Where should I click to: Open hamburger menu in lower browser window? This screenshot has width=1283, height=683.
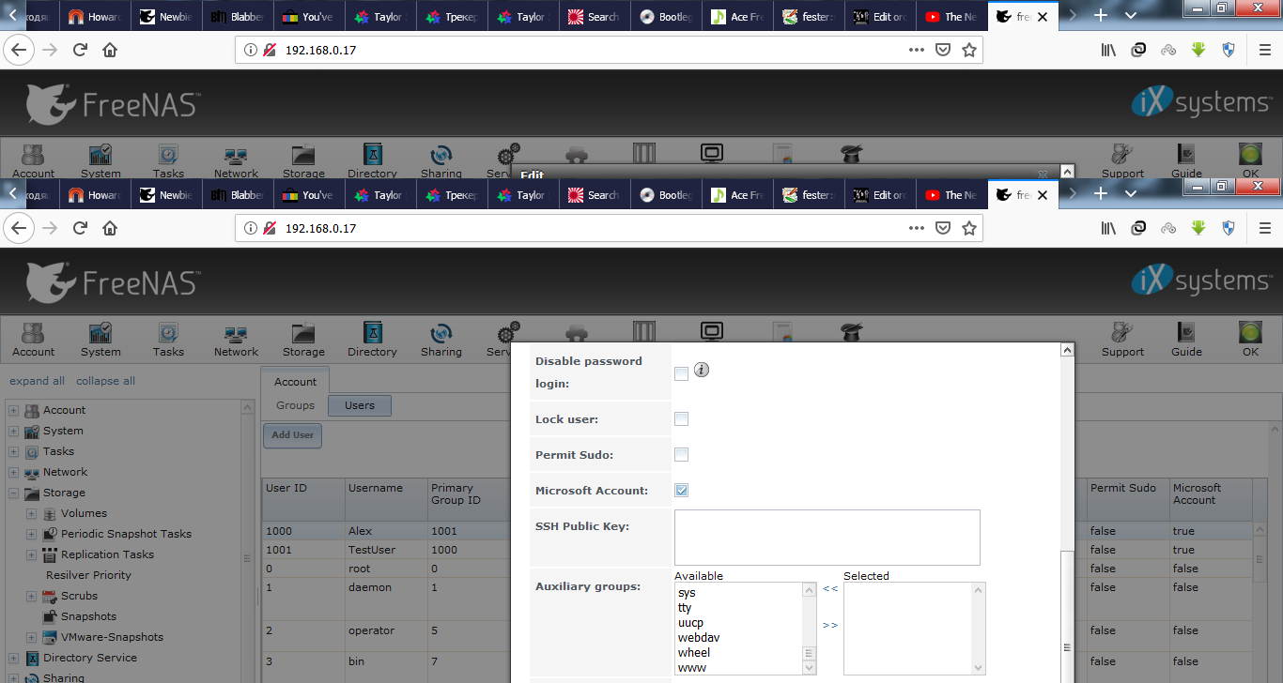click(x=1264, y=228)
